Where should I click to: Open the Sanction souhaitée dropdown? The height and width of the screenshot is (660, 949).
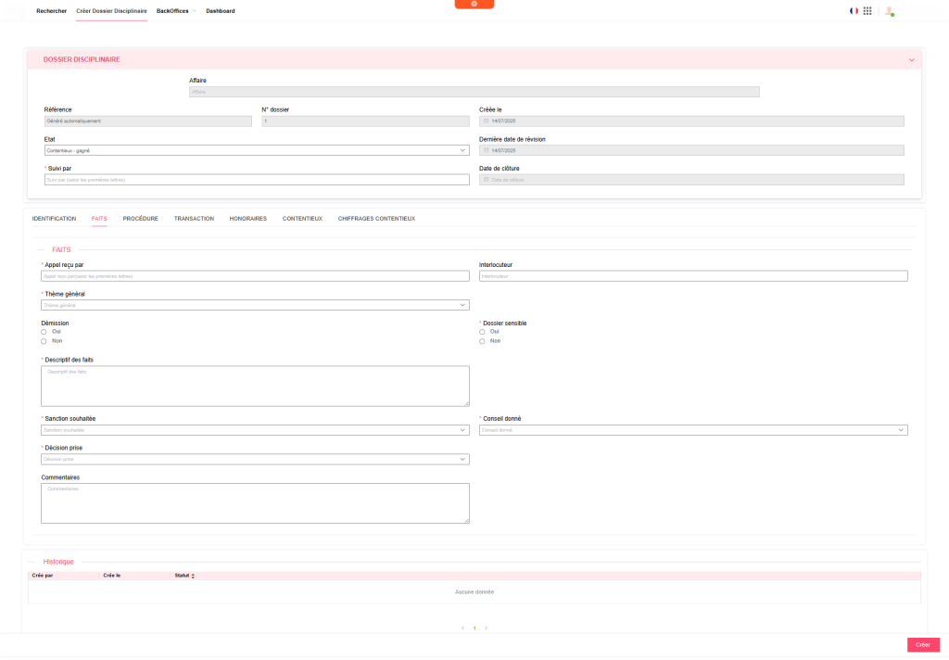[x=255, y=430]
